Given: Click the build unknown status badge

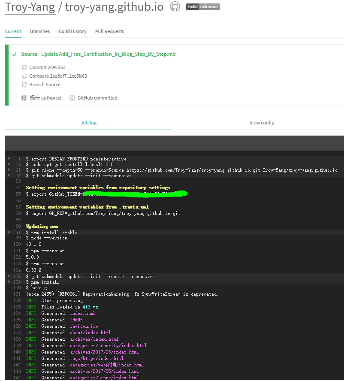Looking at the screenshot, I should [x=203, y=7].
